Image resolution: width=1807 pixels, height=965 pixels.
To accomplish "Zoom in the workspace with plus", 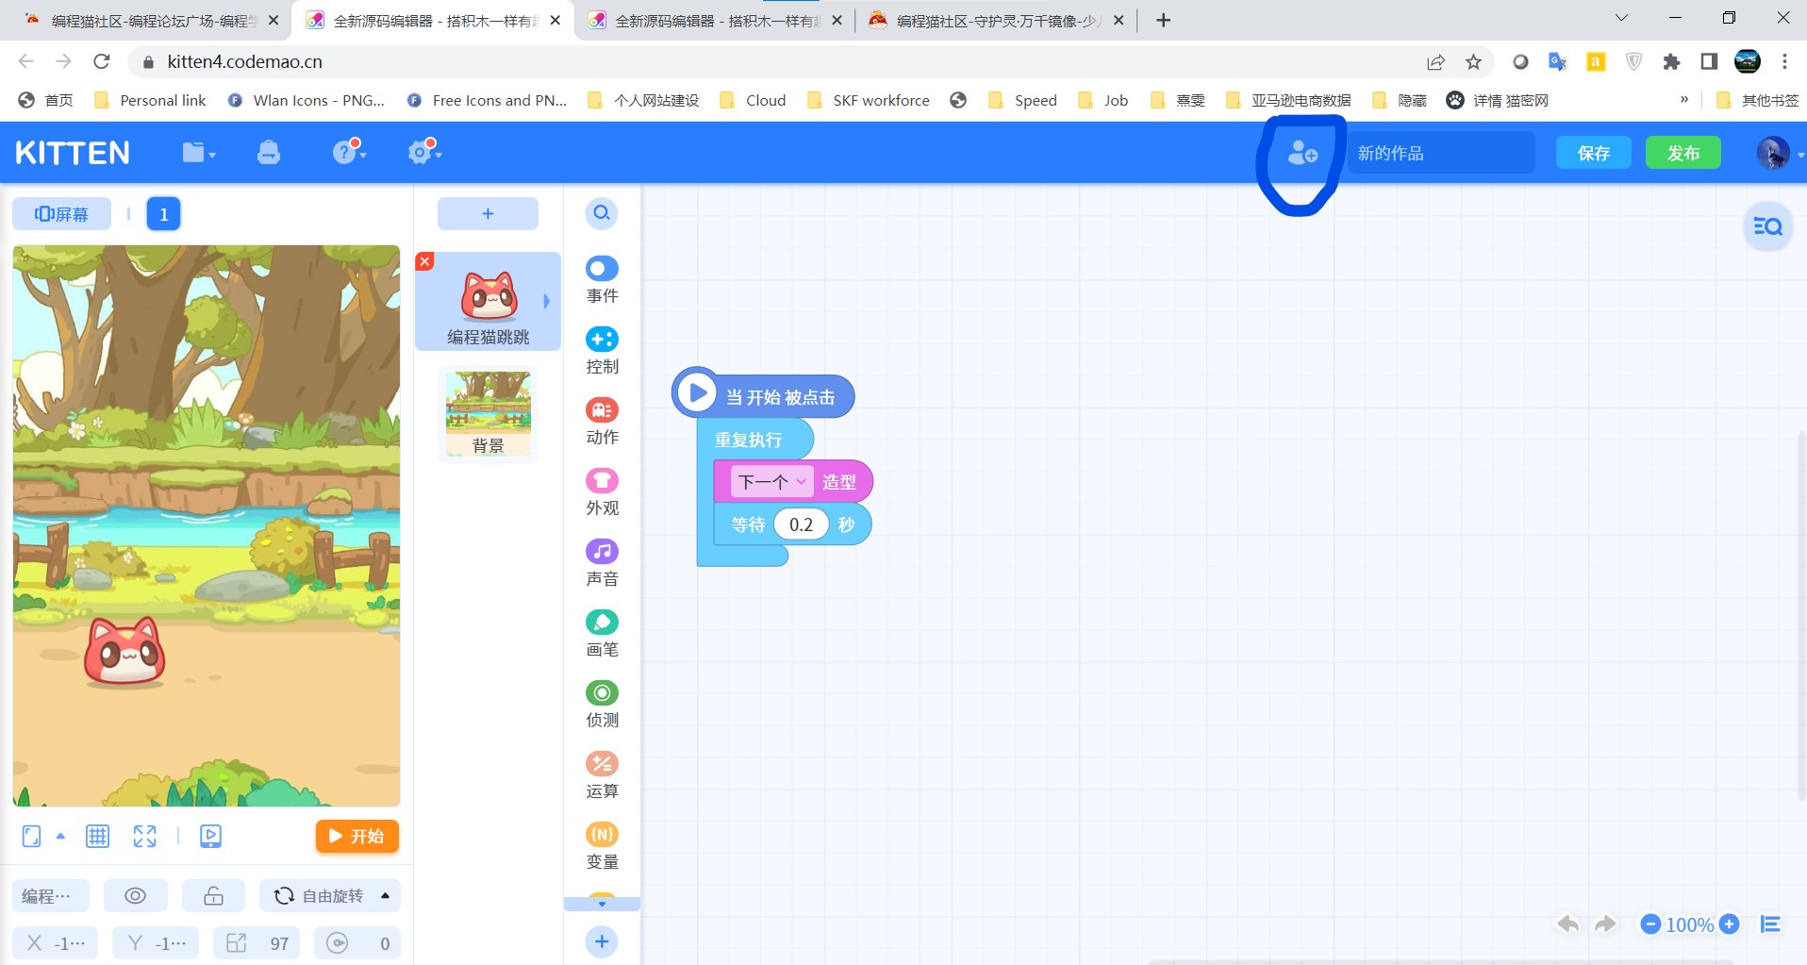I will pos(1729,924).
